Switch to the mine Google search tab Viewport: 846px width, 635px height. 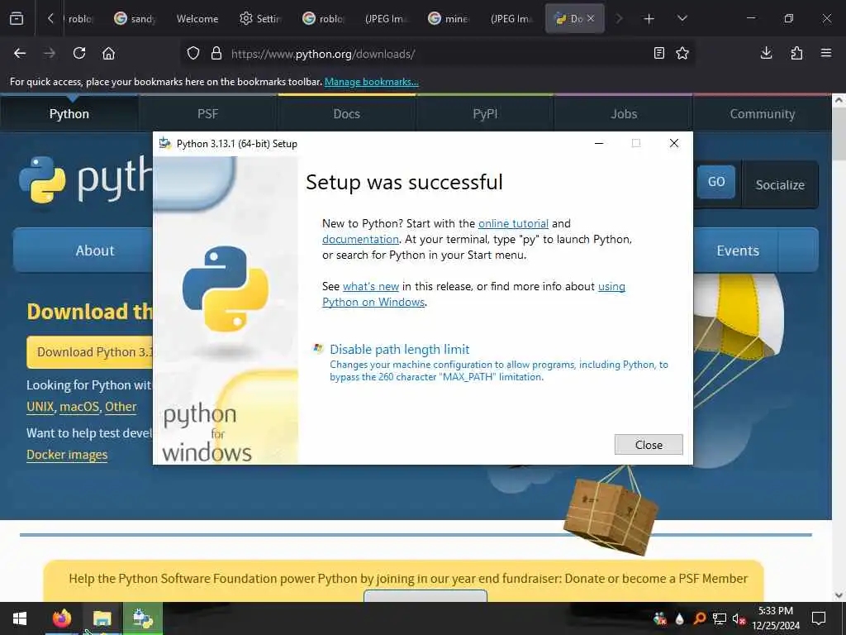449,19
